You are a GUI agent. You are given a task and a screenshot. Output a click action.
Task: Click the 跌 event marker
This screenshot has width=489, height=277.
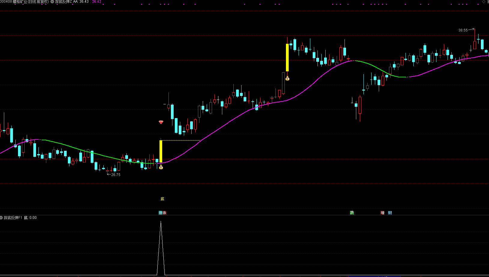(352, 213)
